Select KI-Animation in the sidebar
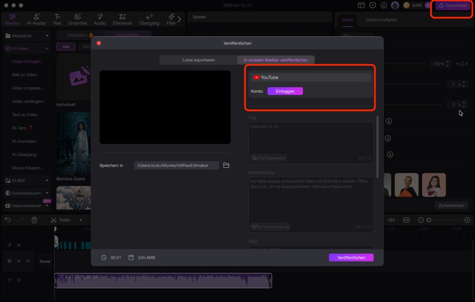 point(24,141)
